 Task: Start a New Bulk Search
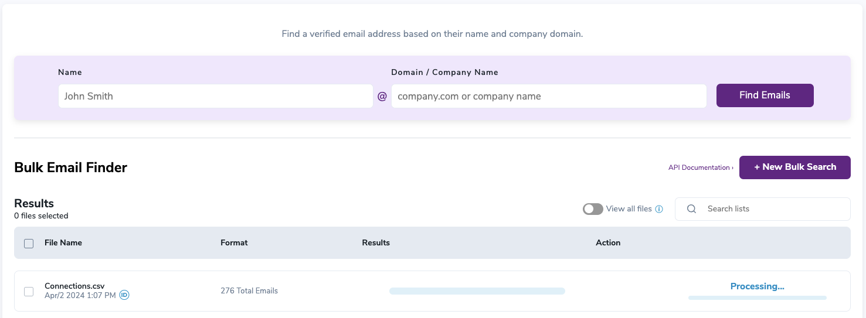pos(794,167)
